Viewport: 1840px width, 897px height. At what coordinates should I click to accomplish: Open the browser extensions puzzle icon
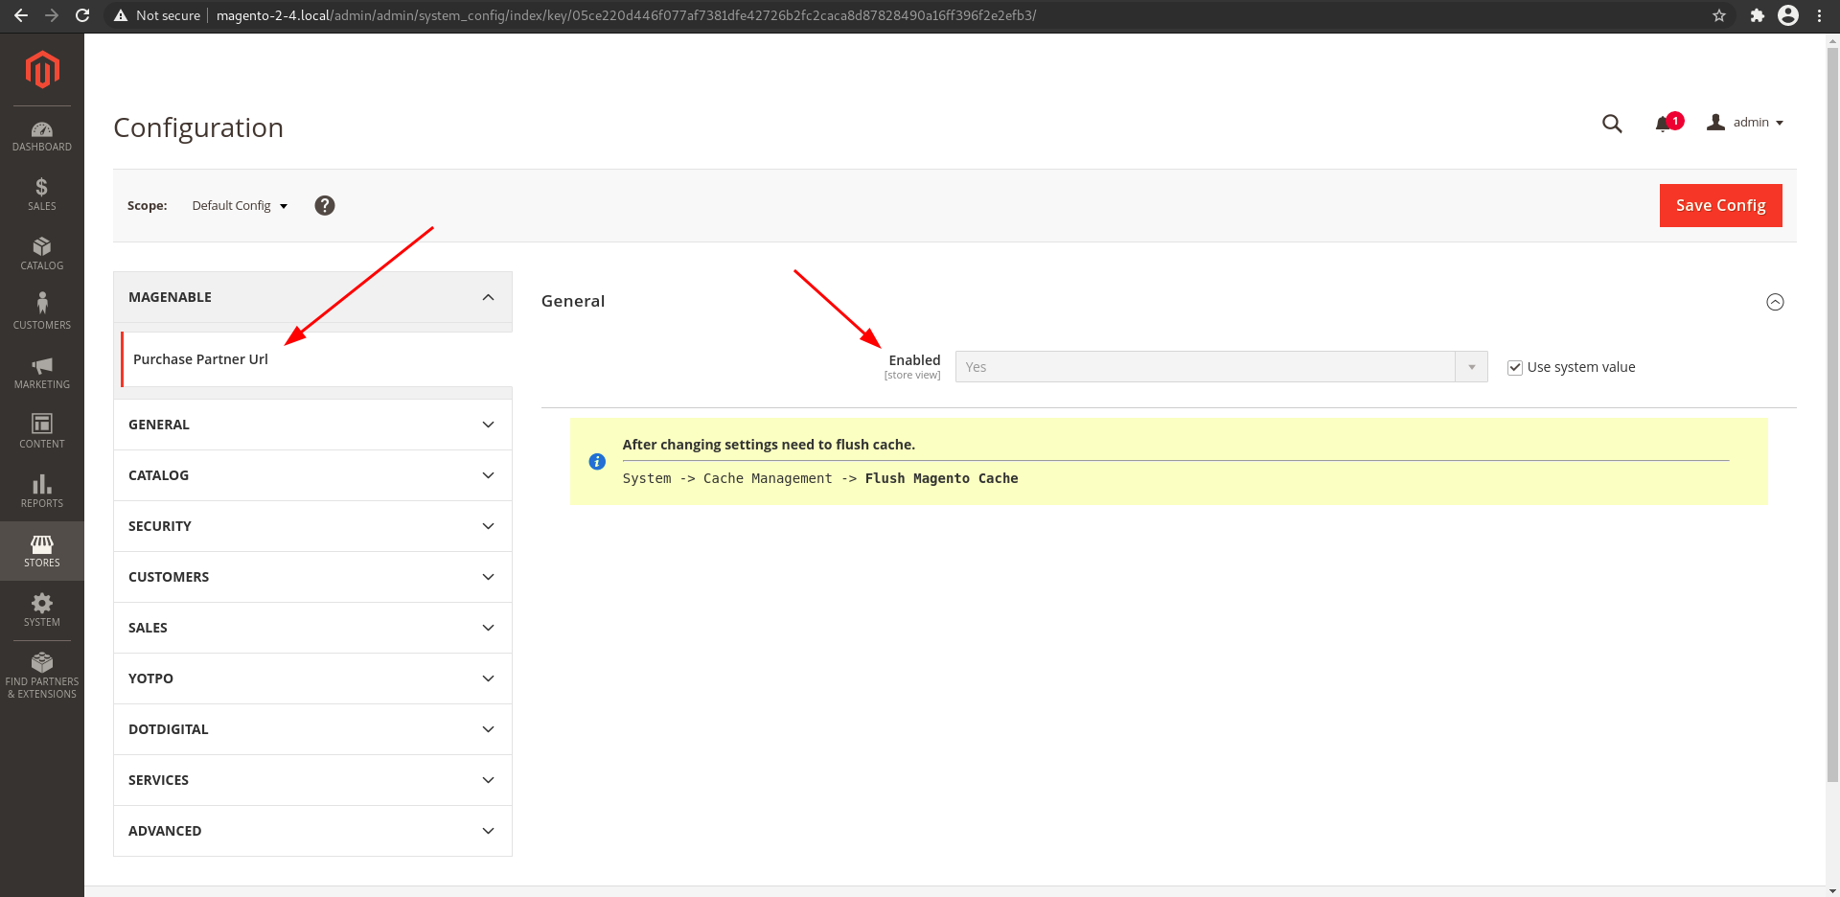click(x=1758, y=15)
